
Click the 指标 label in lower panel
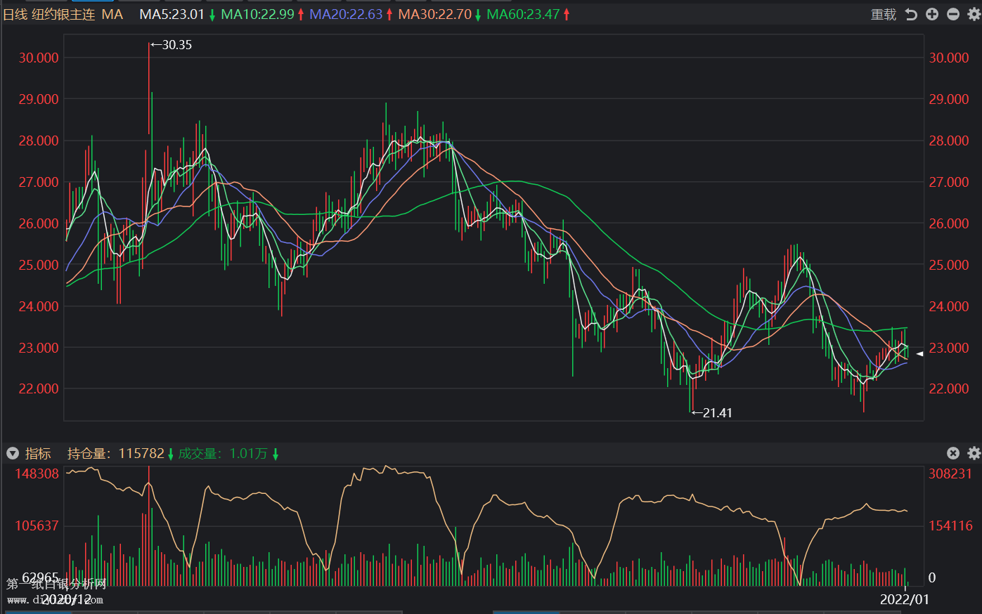click(x=38, y=453)
